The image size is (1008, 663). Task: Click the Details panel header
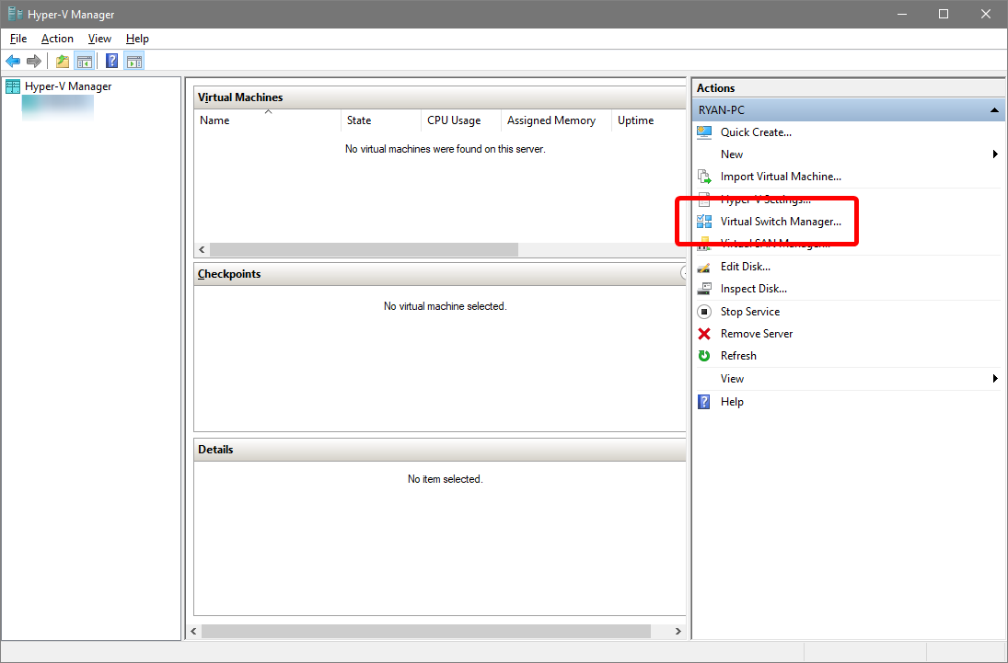pos(440,450)
